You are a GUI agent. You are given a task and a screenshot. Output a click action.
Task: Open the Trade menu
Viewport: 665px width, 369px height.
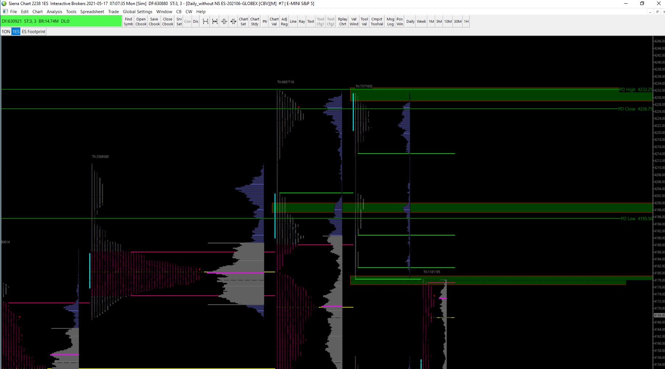(x=113, y=12)
